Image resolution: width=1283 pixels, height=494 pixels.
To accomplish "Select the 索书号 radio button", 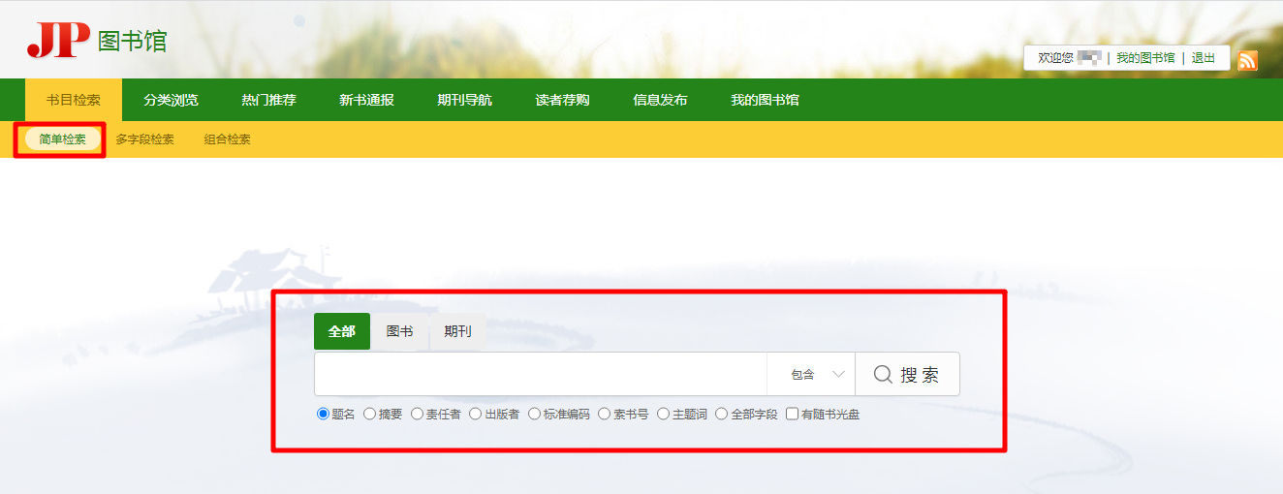I will tap(605, 415).
